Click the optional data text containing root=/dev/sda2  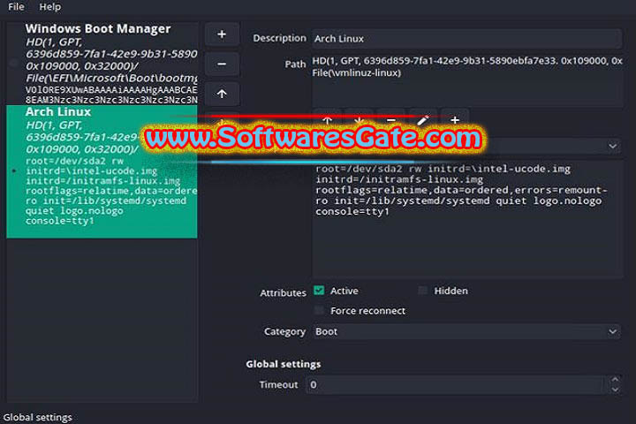point(467,219)
